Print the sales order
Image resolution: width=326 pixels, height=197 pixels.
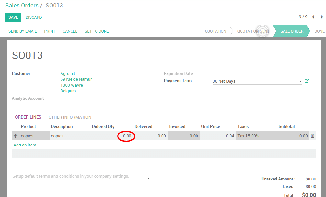click(50, 31)
